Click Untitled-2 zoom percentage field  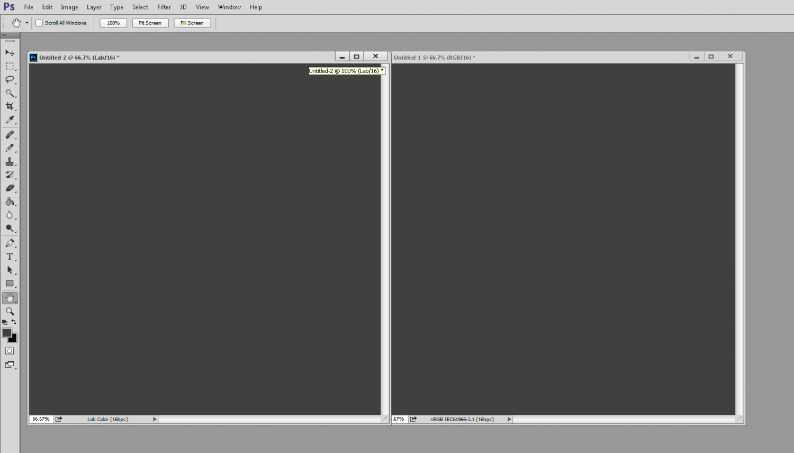(41, 419)
